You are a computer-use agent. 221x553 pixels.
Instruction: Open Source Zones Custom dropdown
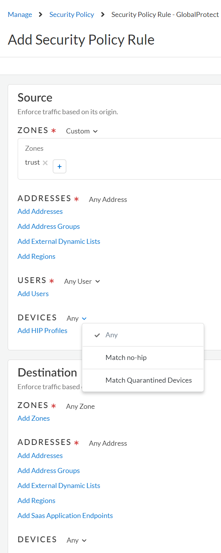(x=82, y=131)
